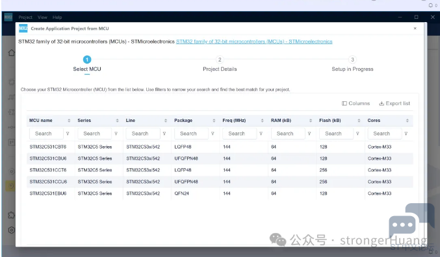Click the Package search field
Screen dimensions: 440x257
[x=191, y=134]
